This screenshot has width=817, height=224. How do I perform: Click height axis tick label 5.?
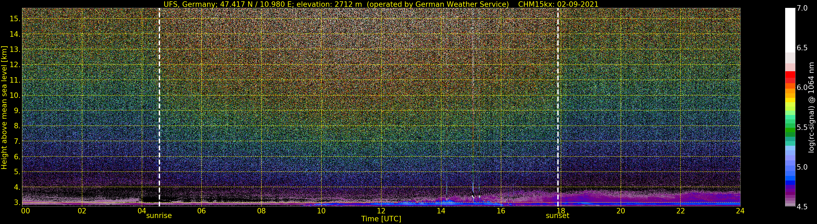pos(17,172)
